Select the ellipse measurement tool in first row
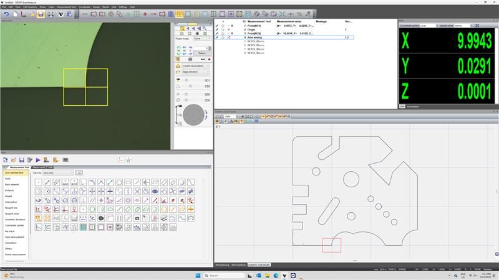The image size is (499, 280). point(128,182)
